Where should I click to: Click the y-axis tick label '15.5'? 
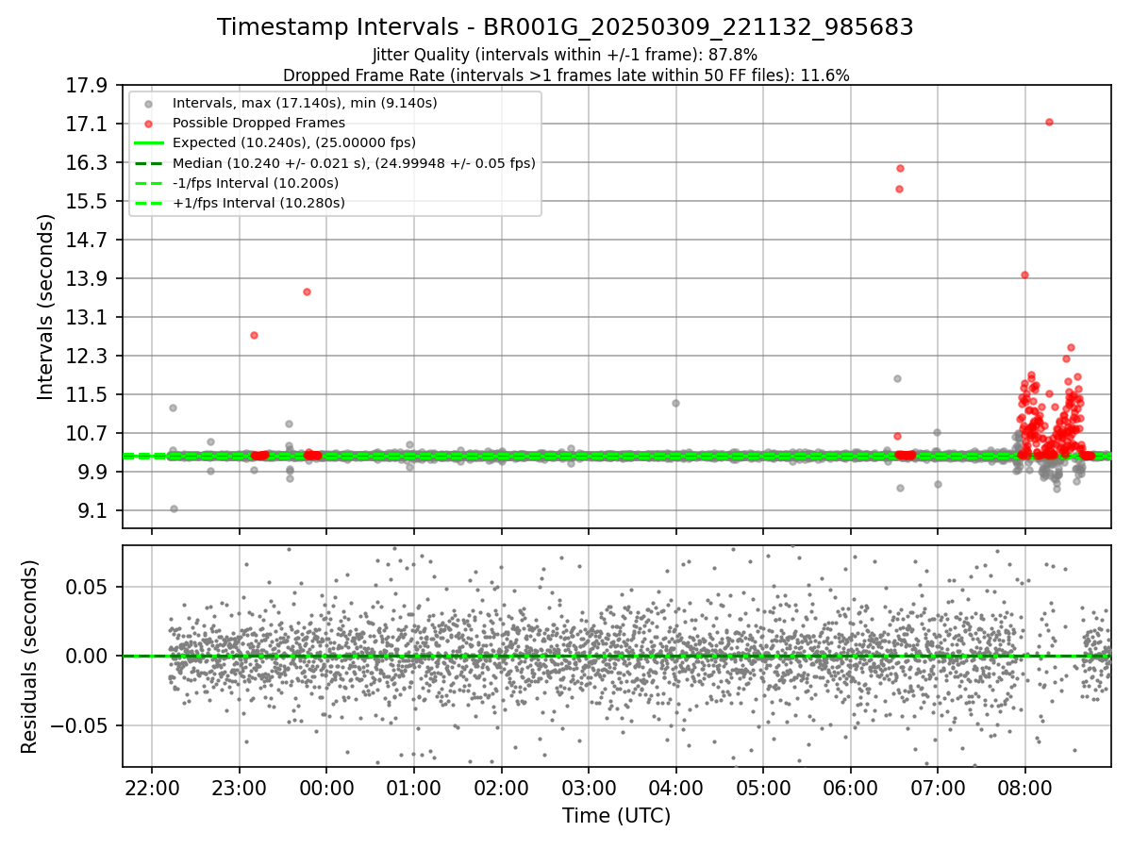point(90,202)
